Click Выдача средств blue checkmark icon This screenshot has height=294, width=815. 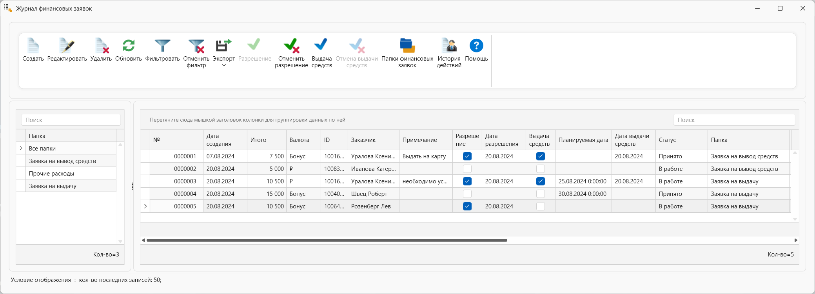[x=321, y=45]
